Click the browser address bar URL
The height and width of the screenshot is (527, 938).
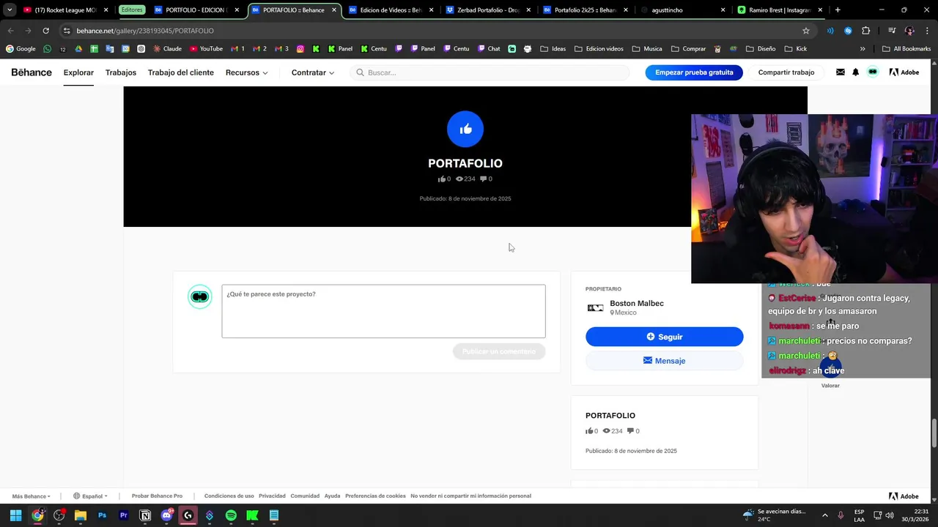point(145,31)
